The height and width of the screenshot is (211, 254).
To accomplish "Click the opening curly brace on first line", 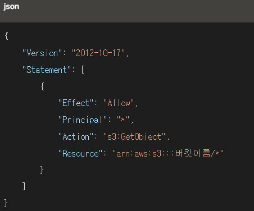I will tap(6, 36).
